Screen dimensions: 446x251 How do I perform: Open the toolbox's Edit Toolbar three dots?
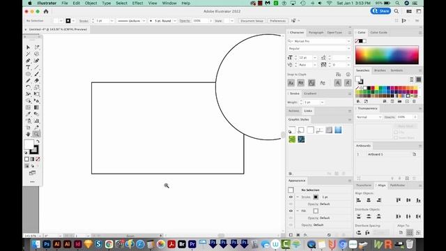click(33, 181)
